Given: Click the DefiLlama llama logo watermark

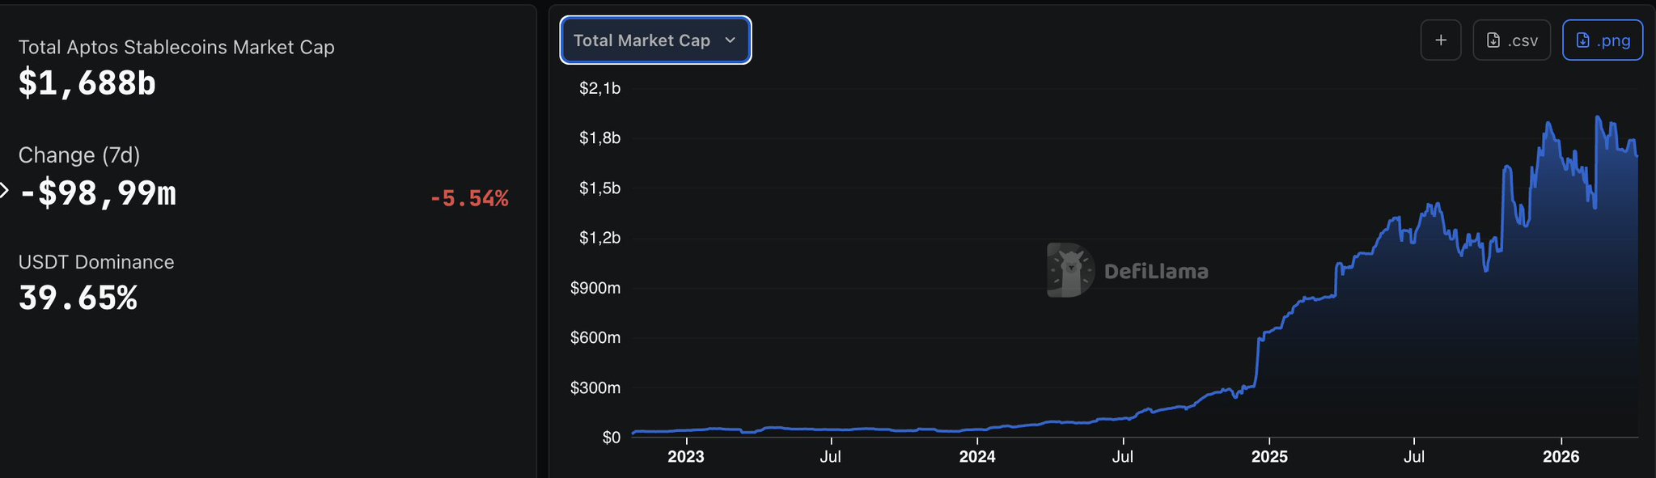Looking at the screenshot, I should [1070, 270].
